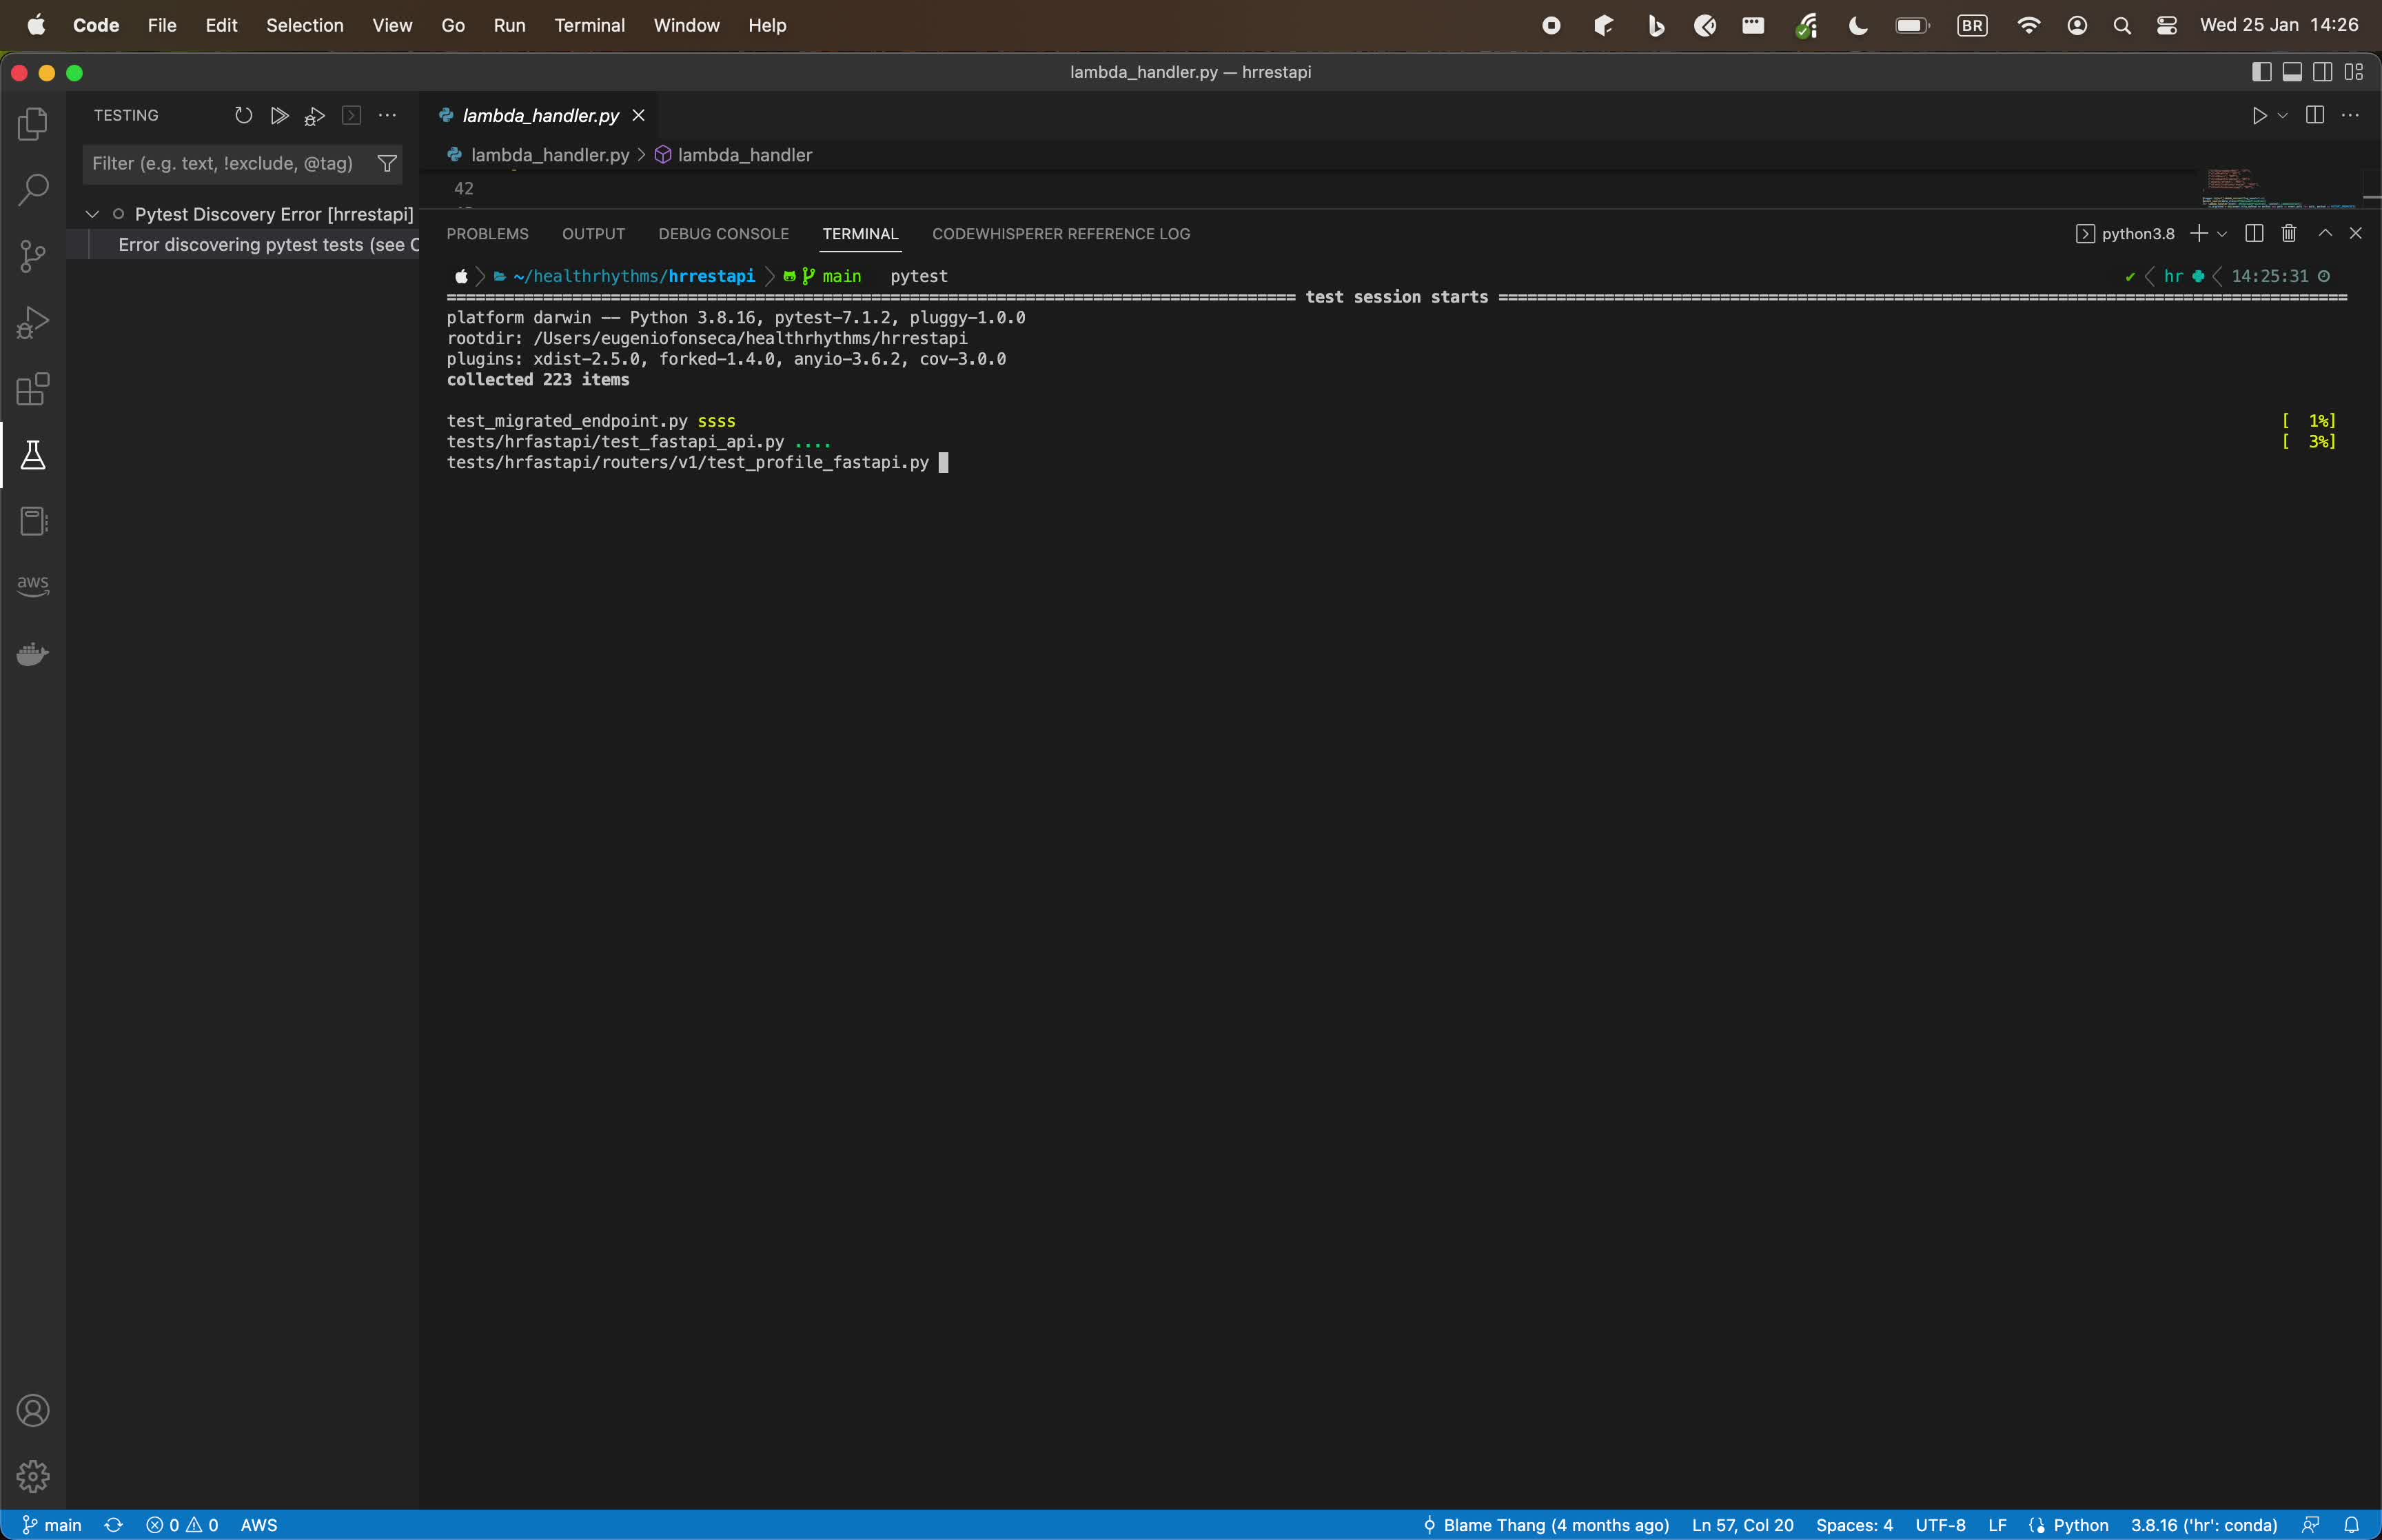Viewport: 2382px width, 1540px height.
Task: Toggle the secondary side bar
Action: (x=2322, y=71)
